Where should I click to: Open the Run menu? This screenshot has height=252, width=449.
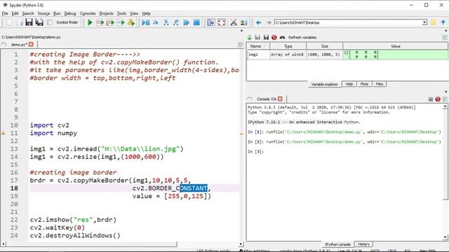57,13
